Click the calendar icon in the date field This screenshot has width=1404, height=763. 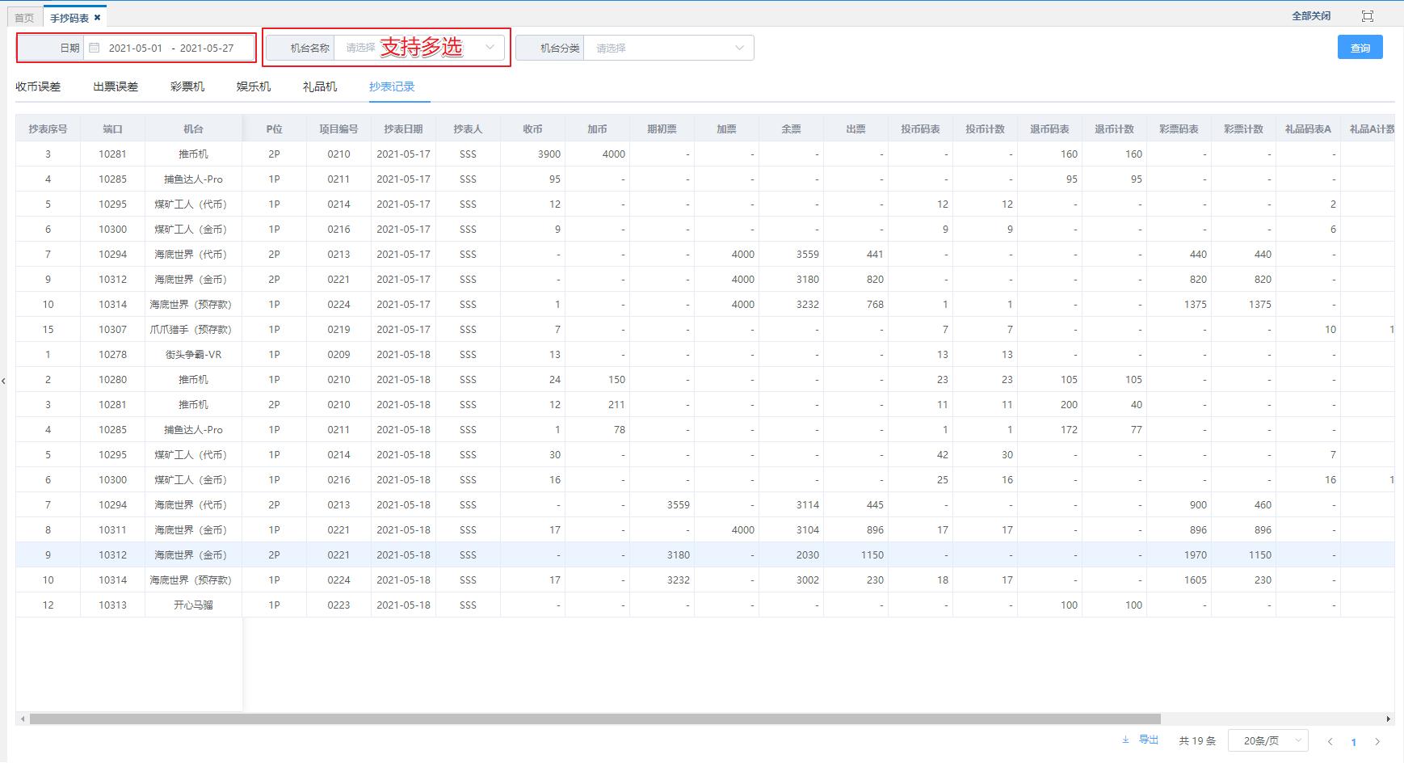[x=95, y=48]
